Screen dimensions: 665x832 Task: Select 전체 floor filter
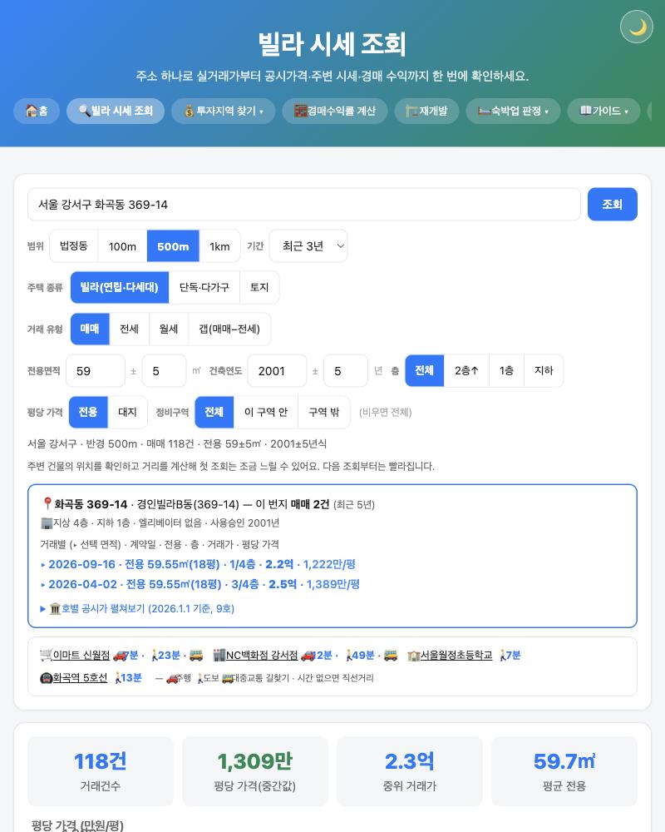click(x=424, y=370)
